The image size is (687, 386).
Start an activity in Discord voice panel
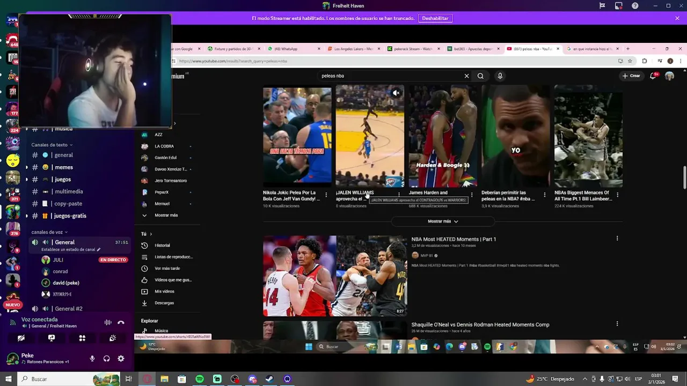(x=82, y=338)
